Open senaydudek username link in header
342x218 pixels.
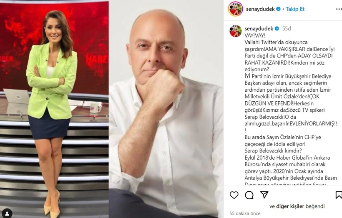260,9
